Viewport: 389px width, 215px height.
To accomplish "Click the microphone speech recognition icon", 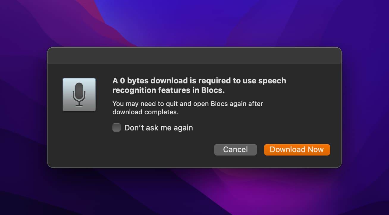I will point(79,94).
